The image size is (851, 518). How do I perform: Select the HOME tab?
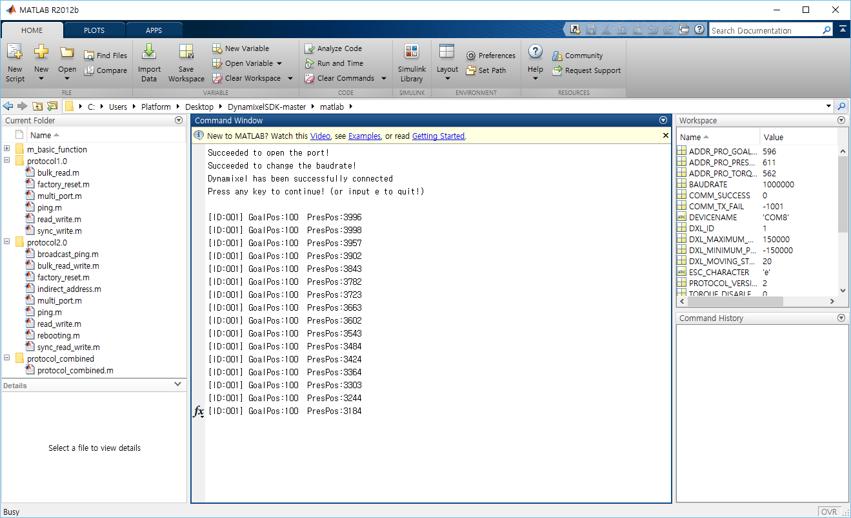pos(32,30)
